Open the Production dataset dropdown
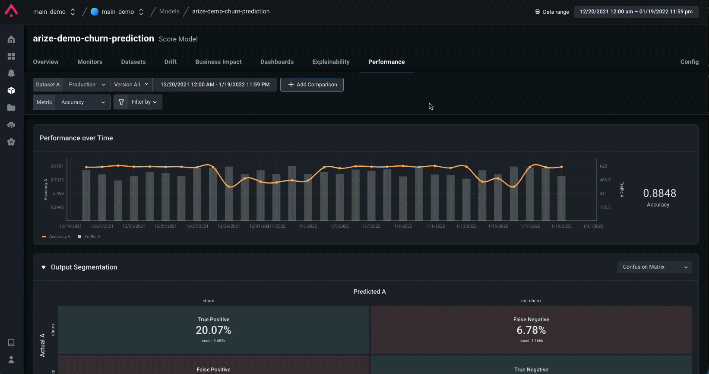Image resolution: width=709 pixels, height=374 pixels. click(87, 85)
